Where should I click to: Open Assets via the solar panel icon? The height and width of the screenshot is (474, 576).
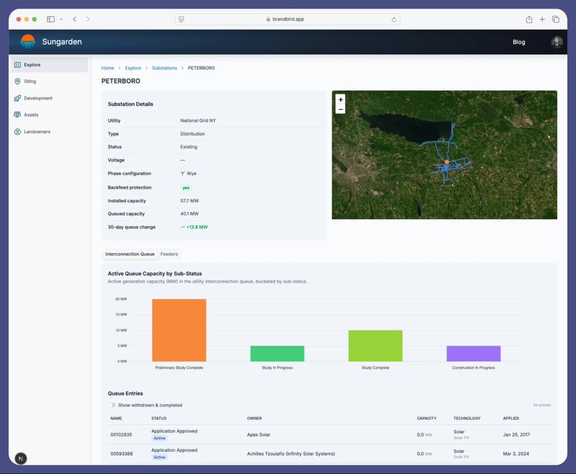click(18, 115)
